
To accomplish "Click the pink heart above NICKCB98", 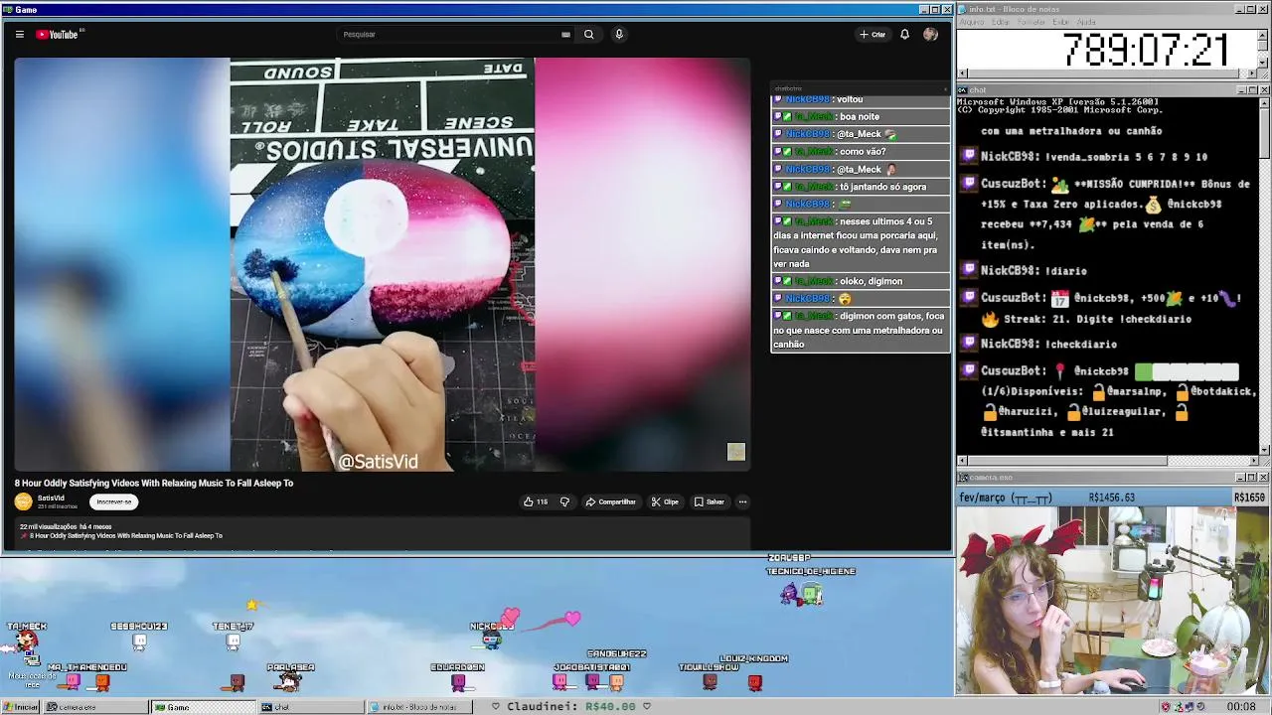I will pos(510,619).
